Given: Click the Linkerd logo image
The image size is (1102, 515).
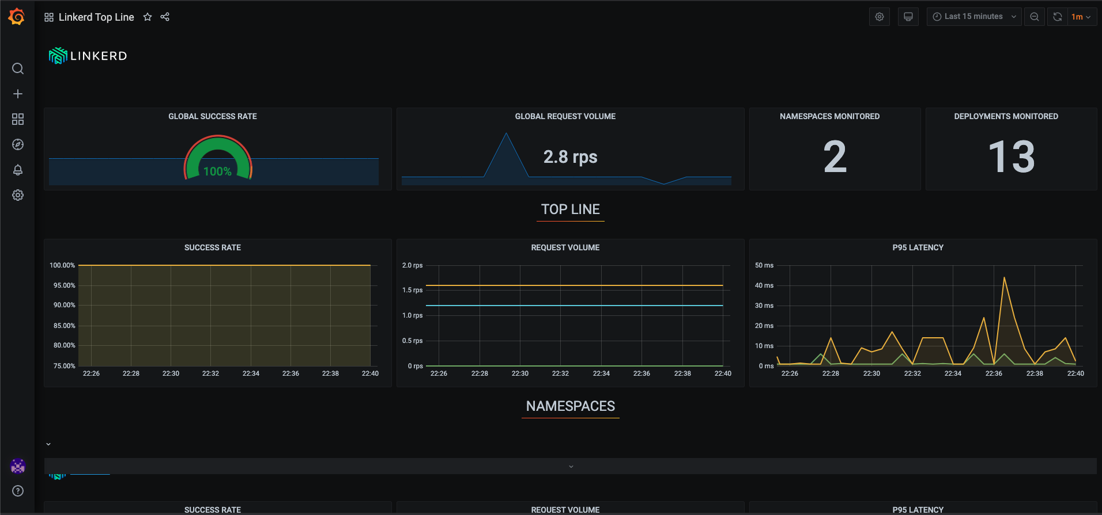Looking at the screenshot, I should click(88, 56).
